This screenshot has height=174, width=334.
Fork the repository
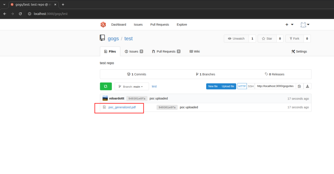295,39
